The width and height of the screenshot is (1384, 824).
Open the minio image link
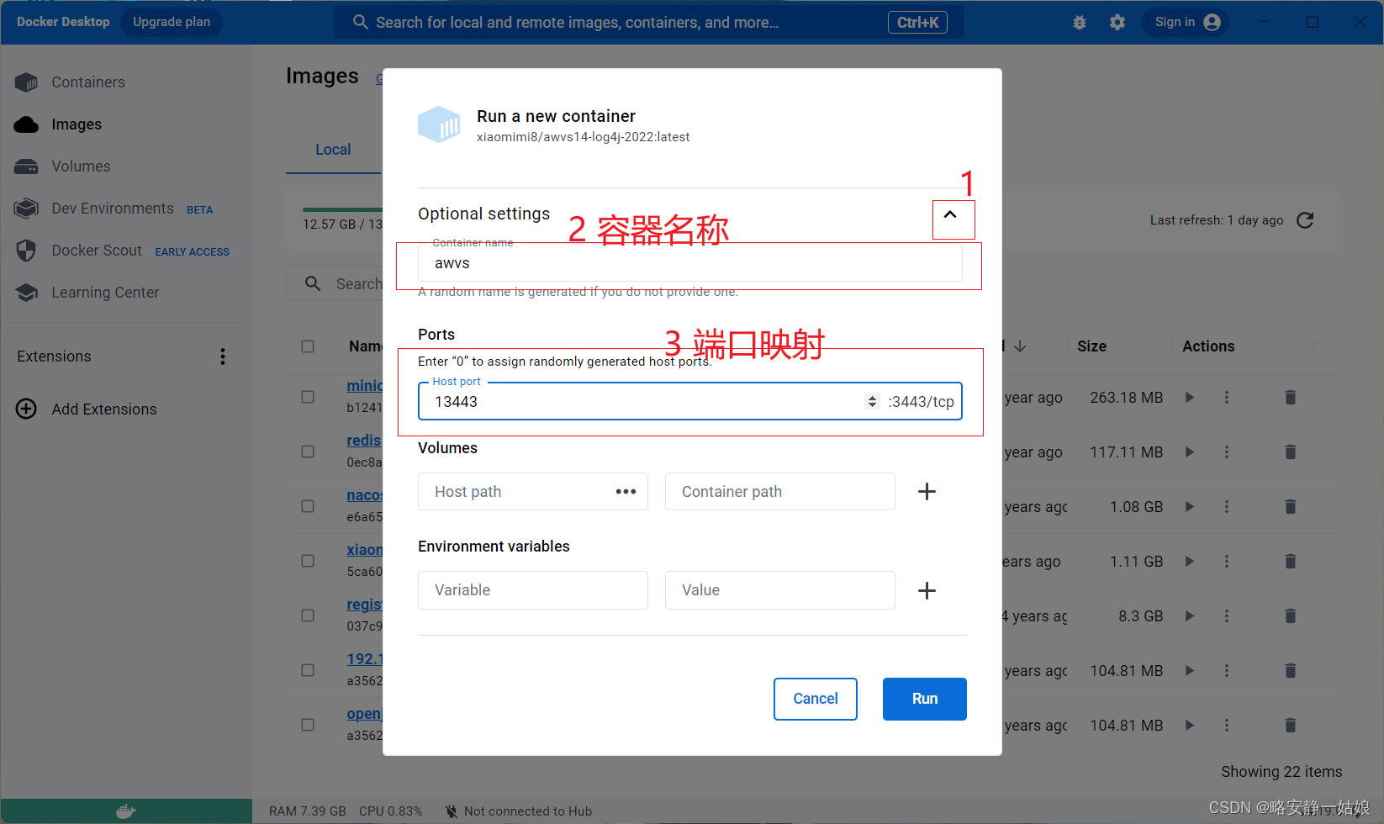pyautogui.click(x=365, y=386)
